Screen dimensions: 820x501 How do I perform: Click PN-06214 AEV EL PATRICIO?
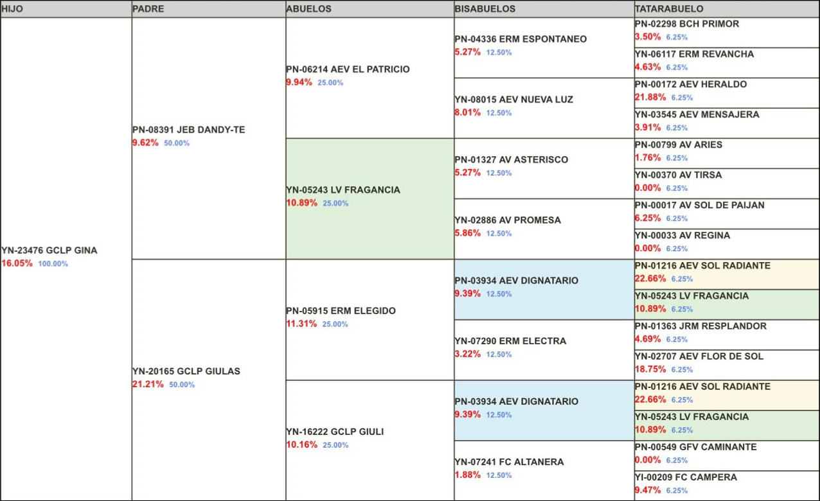click(x=370, y=78)
